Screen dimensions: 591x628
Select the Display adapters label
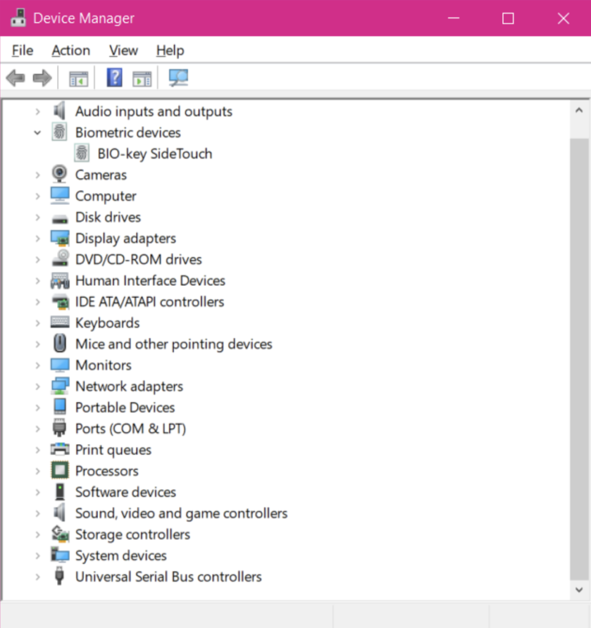click(126, 239)
